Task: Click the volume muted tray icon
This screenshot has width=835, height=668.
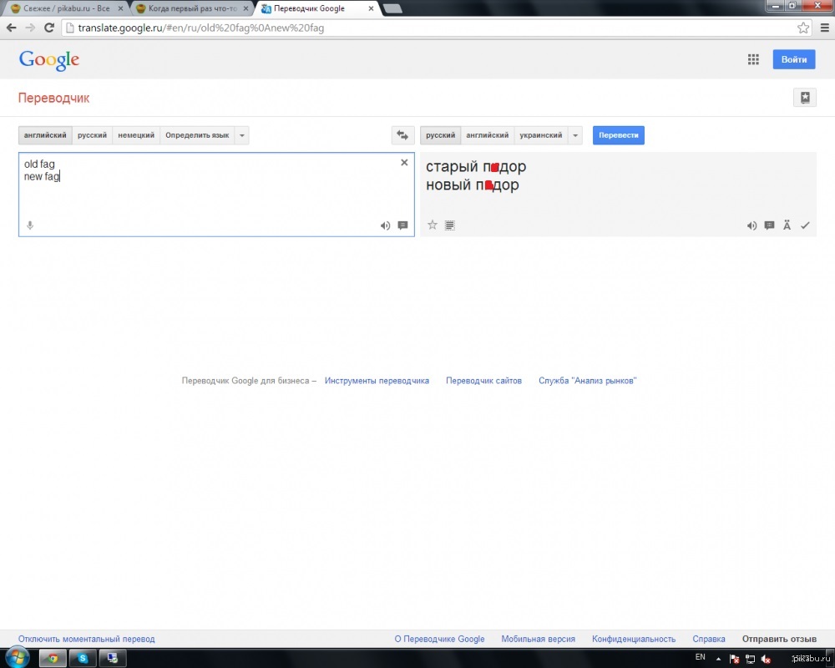Action: (x=766, y=659)
